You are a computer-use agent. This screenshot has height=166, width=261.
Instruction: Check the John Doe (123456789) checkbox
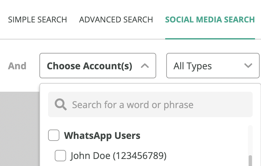pyautogui.click(x=60, y=156)
